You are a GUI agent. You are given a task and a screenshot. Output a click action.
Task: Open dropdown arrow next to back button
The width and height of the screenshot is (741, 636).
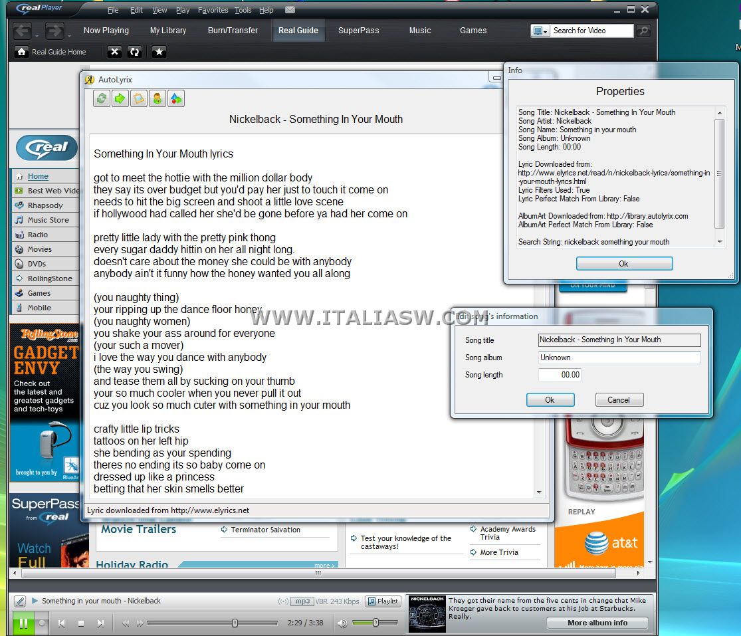[x=37, y=36]
